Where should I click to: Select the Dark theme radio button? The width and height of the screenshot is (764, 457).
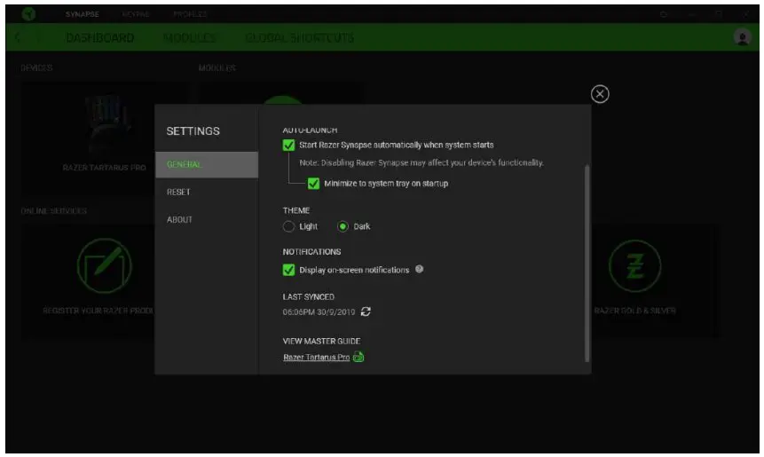(x=343, y=226)
